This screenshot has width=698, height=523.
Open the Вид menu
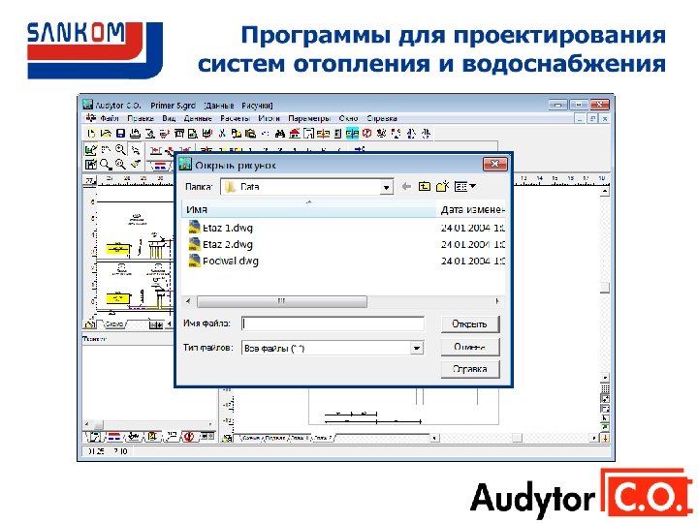tap(169, 118)
